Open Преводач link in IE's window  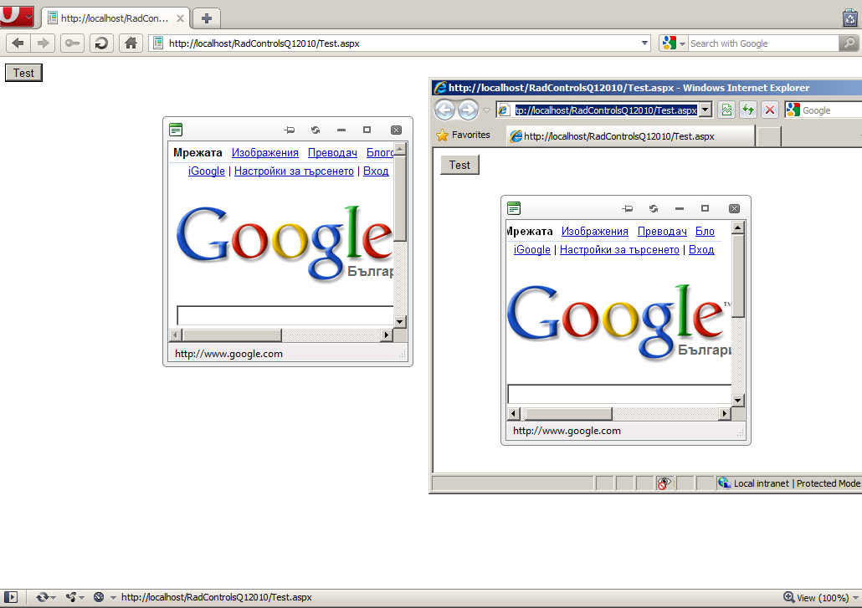[662, 231]
